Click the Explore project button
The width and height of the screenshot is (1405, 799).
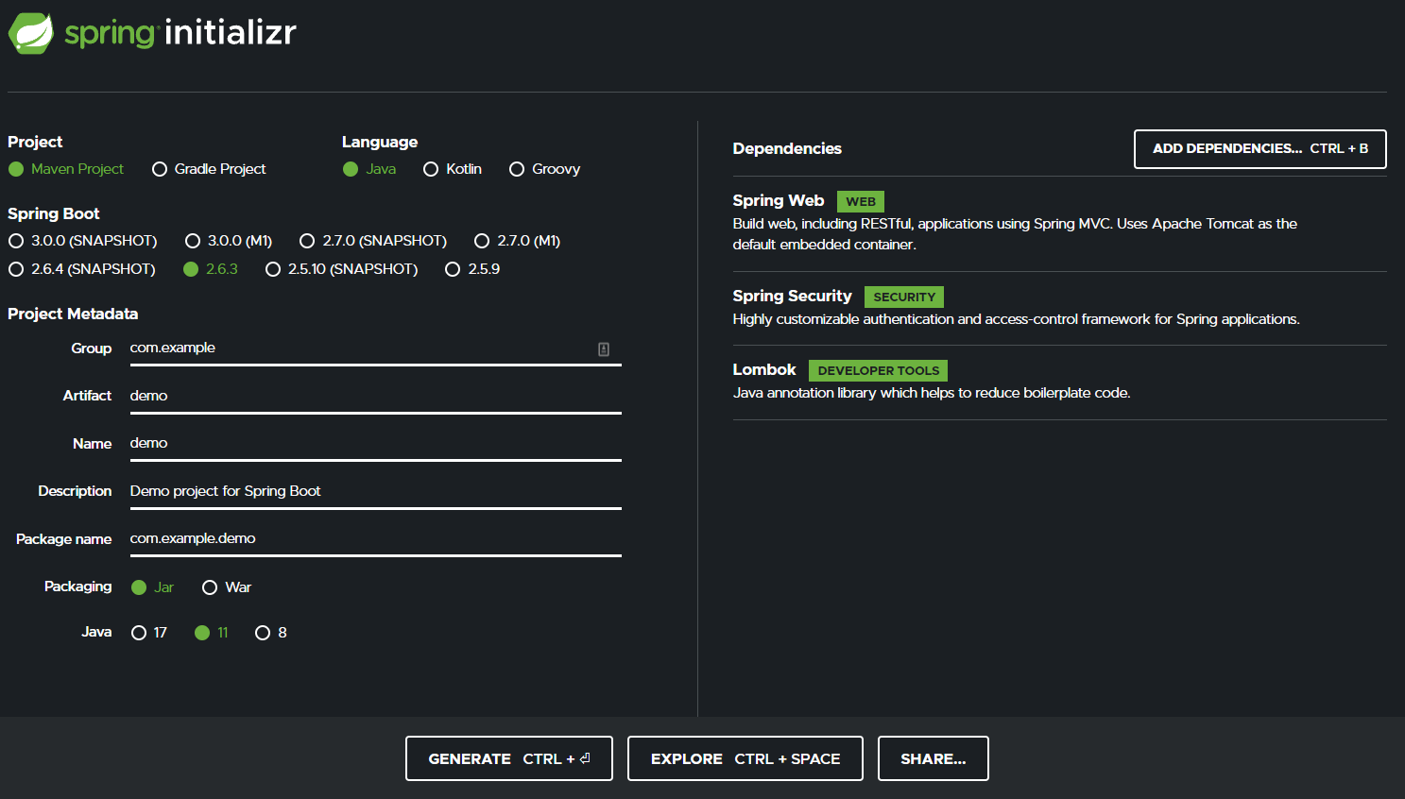pos(745,758)
